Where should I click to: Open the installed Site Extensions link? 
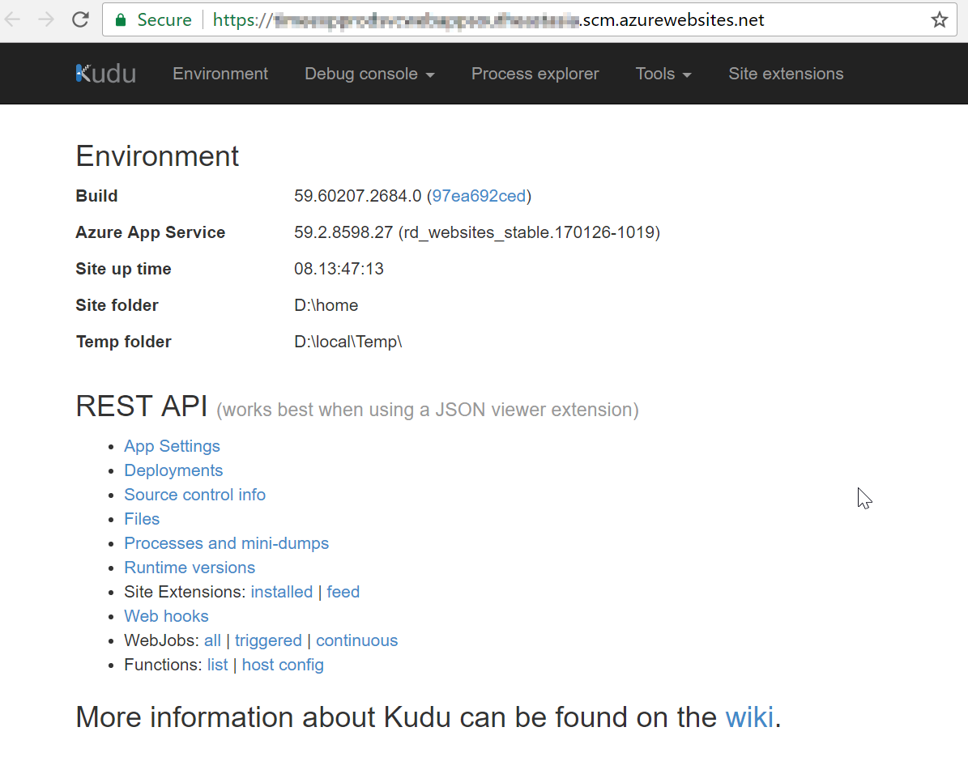pyautogui.click(x=282, y=592)
